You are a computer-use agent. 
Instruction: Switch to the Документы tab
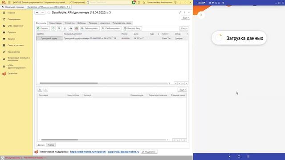pos(41,23)
